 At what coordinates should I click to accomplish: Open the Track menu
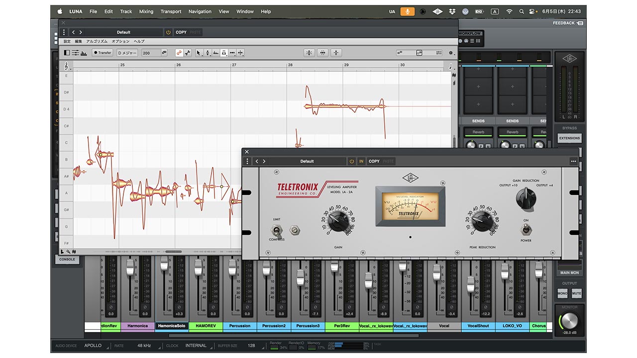tap(126, 11)
